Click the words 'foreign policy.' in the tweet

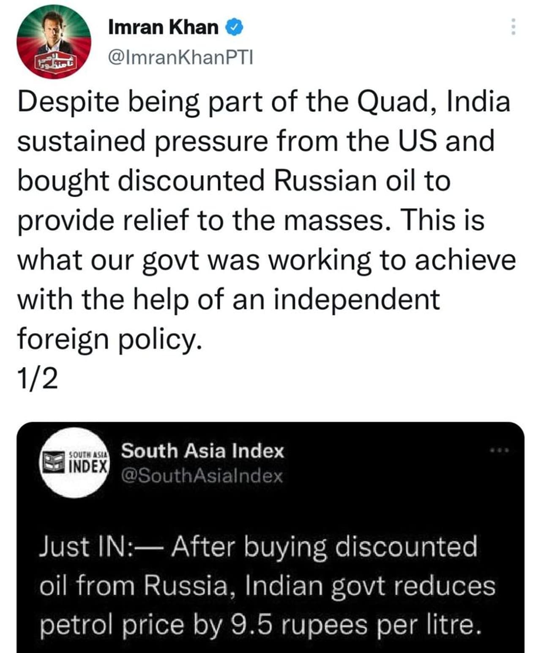(x=107, y=338)
